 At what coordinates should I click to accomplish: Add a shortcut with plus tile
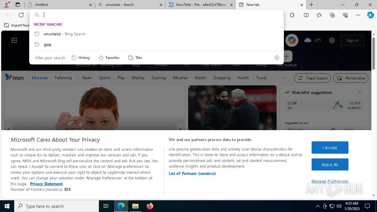pos(286,56)
